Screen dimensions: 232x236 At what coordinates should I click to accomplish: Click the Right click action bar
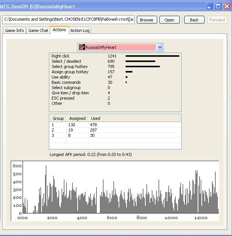point(152,56)
